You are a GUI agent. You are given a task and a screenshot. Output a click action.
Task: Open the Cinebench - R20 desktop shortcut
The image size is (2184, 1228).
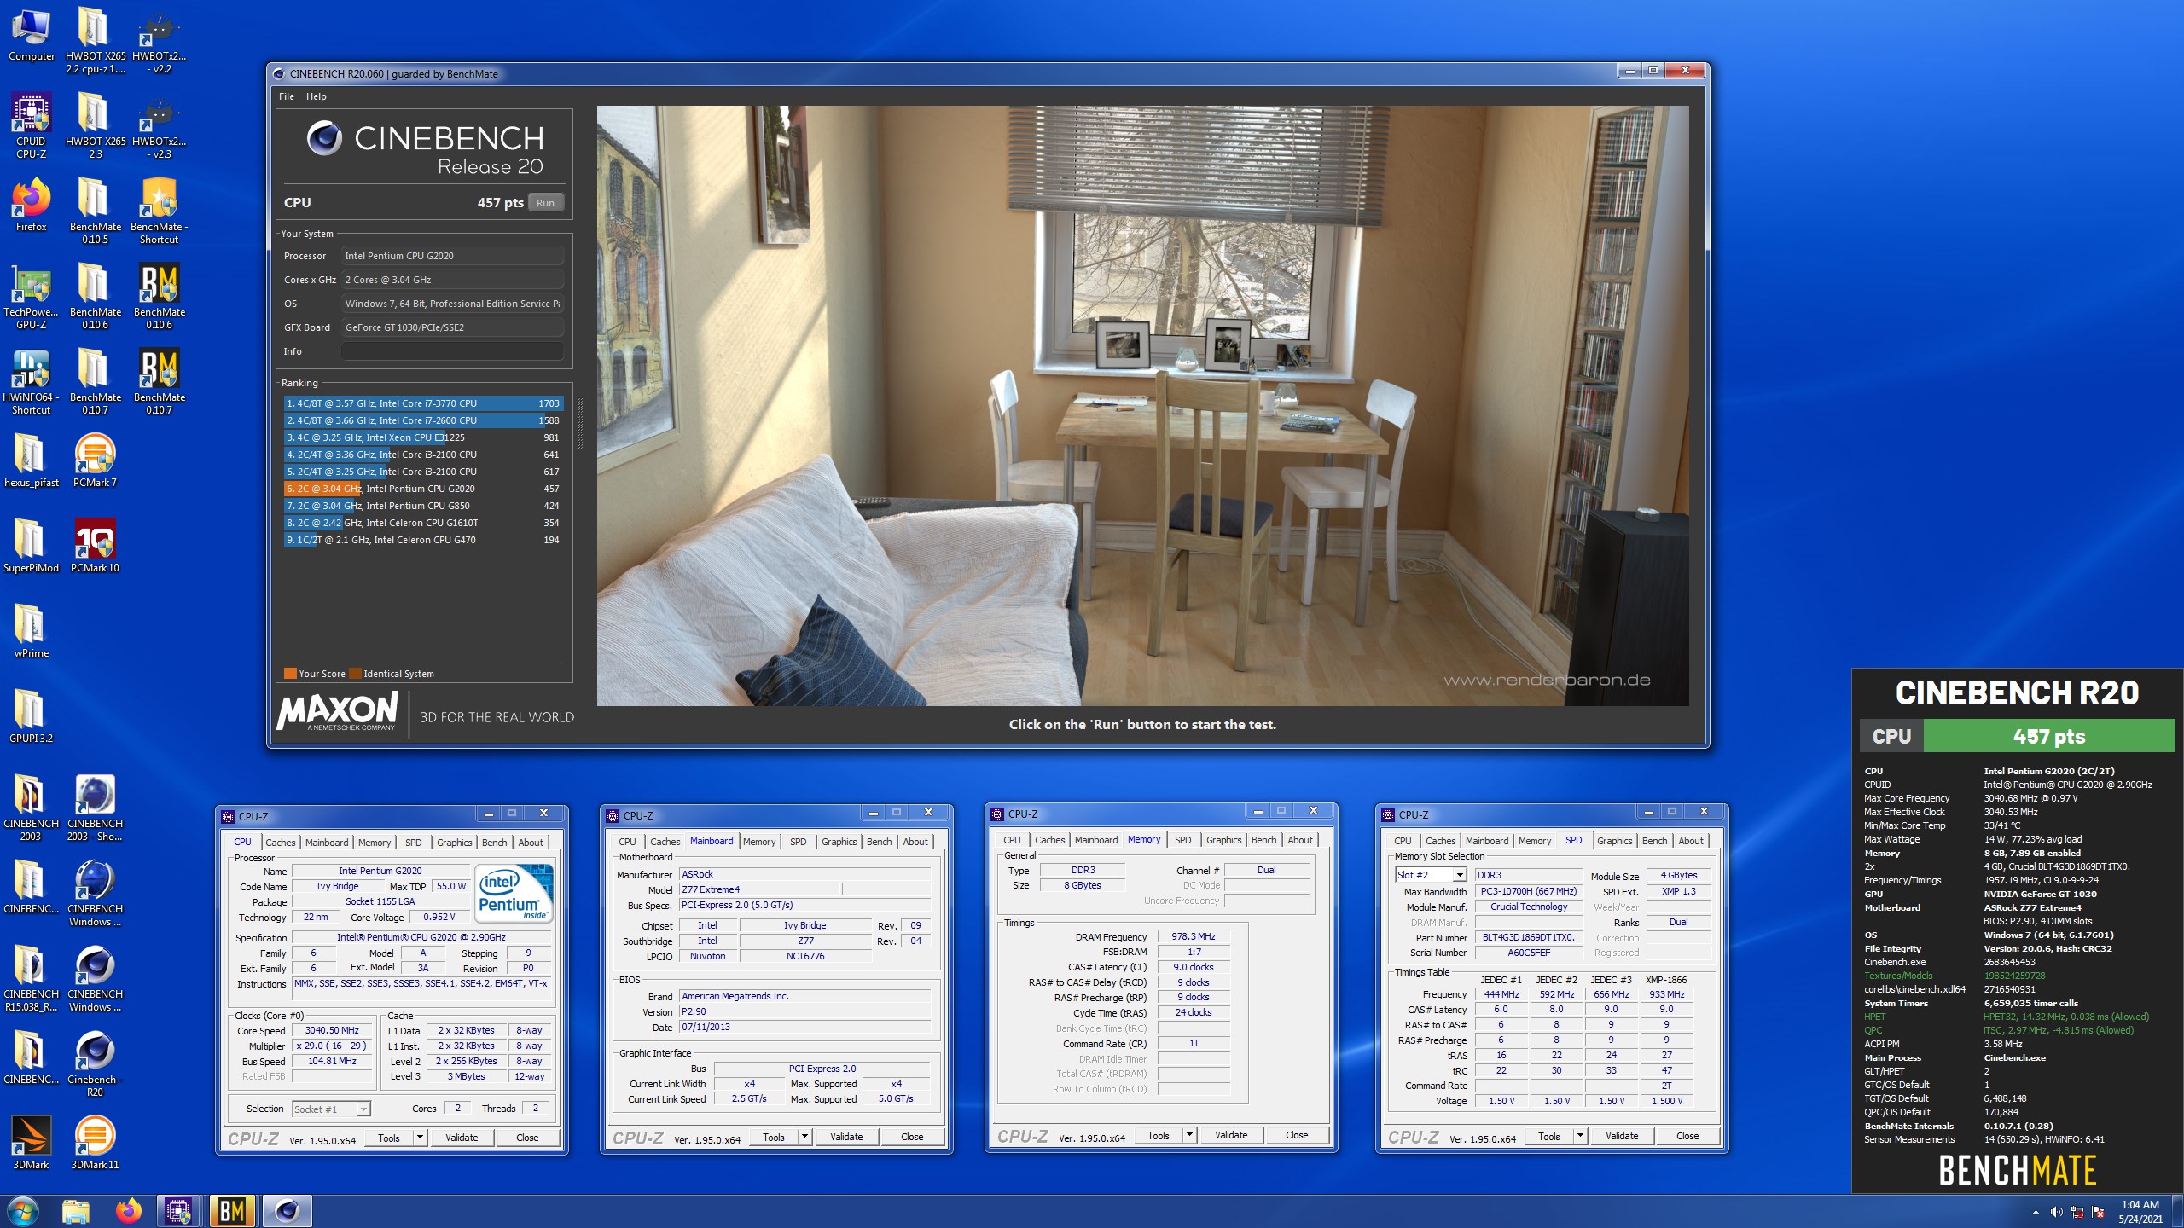(95, 1063)
